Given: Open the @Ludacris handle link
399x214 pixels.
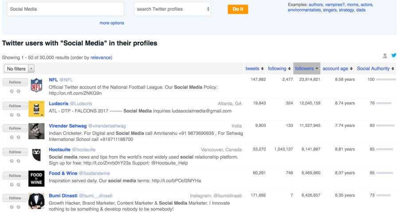Looking at the screenshot, I should [x=81, y=103].
